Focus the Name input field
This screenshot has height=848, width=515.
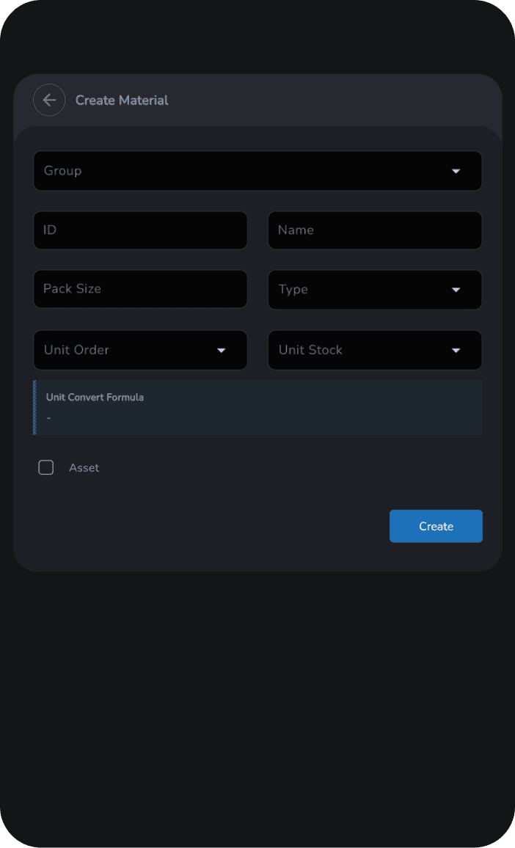click(x=375, y=230)
